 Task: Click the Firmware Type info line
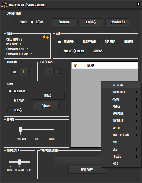(17, 49)
